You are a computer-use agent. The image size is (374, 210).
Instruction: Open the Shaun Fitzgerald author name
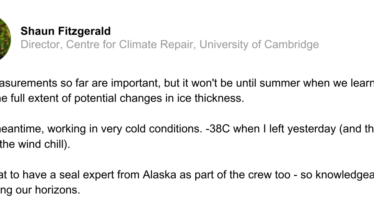[66, 31]
